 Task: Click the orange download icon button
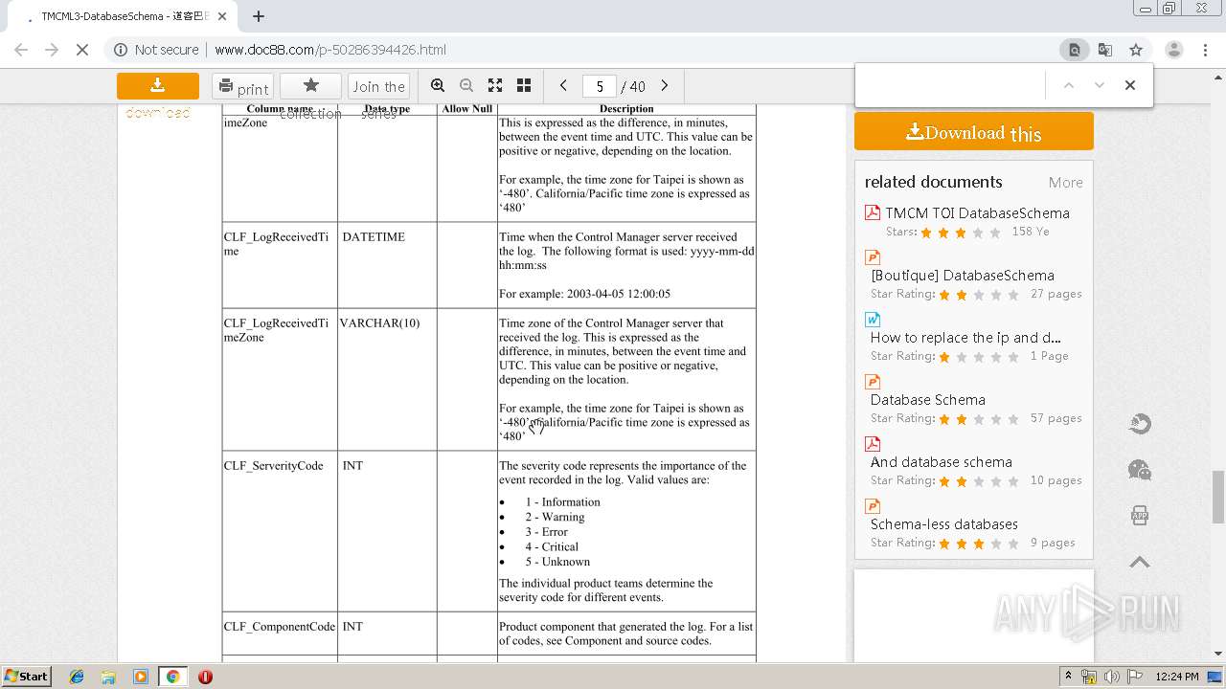[158, 86]
